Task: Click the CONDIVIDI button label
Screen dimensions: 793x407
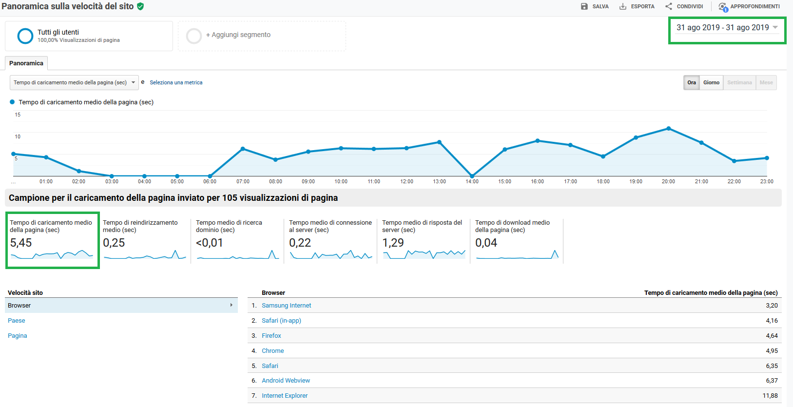Action: (x=690, y=6)
